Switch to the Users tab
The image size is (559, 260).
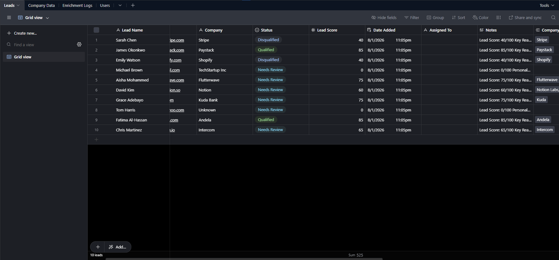pyautogui.click(x=105, y=5)
